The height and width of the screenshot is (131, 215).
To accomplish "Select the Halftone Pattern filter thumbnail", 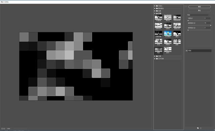I will [x=158, y=17].
